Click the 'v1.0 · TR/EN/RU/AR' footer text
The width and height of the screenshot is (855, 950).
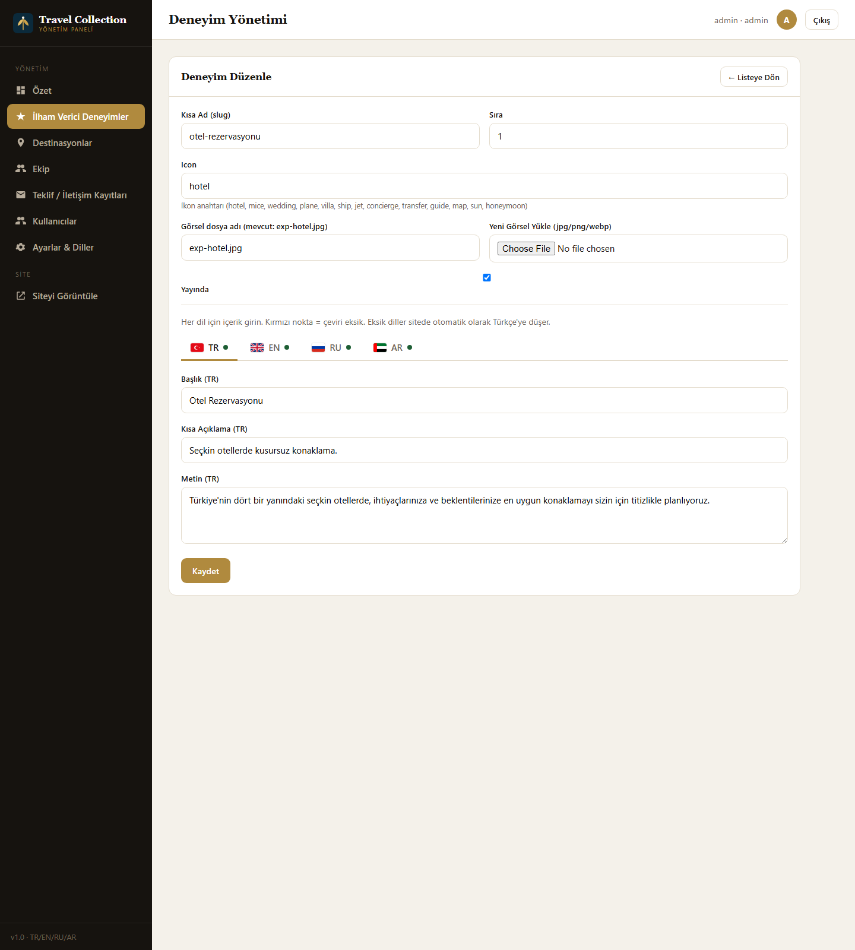(43, 937)
